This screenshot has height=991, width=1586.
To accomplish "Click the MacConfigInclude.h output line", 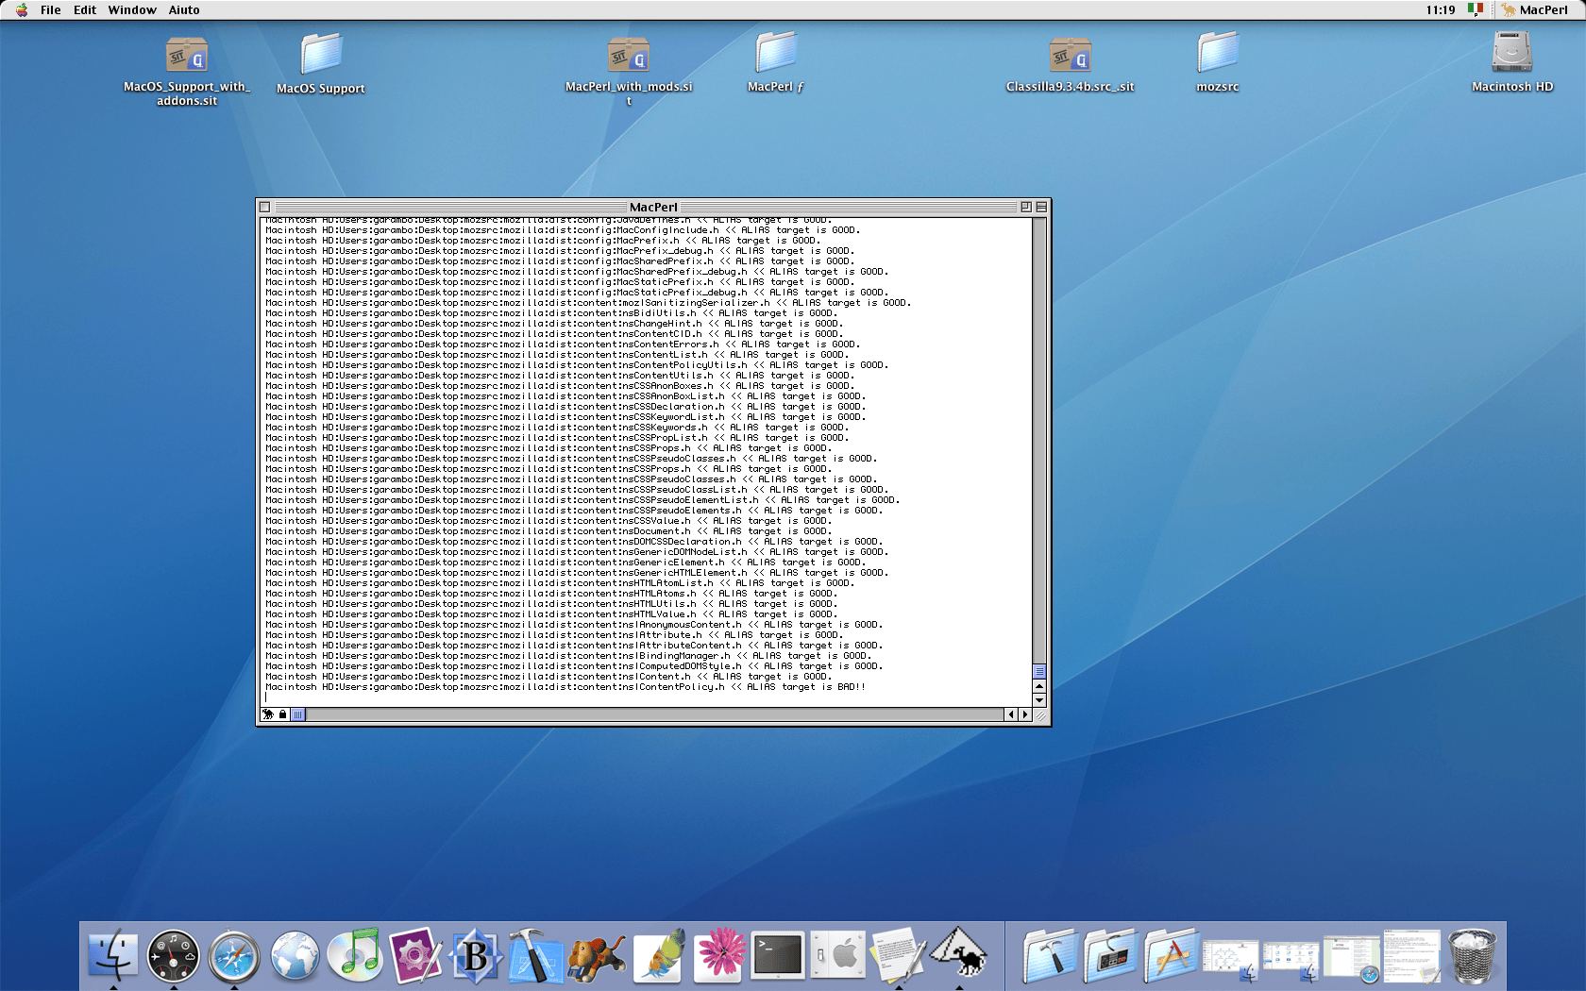I will [x=562, y=230].
